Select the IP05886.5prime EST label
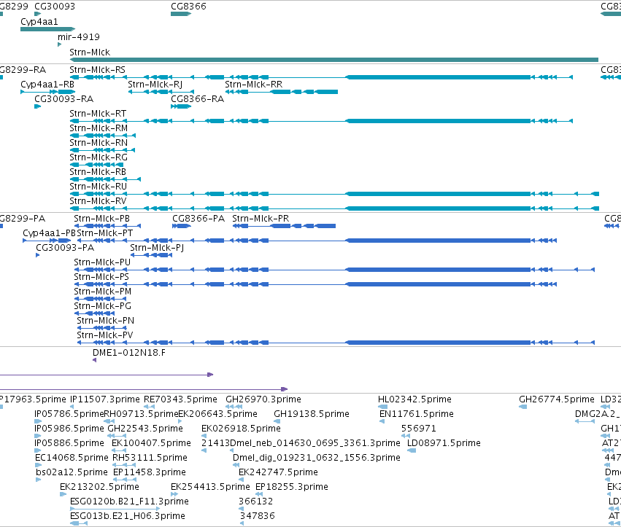The image size is (621, 527). coord(69,443)
